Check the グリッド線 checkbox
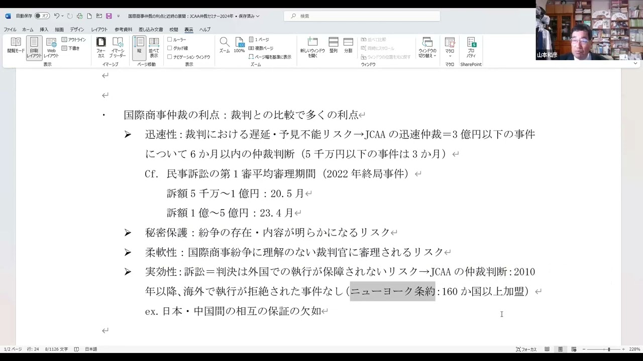The height and width of the screenshot is (361, 643). (x=170, y=48)
